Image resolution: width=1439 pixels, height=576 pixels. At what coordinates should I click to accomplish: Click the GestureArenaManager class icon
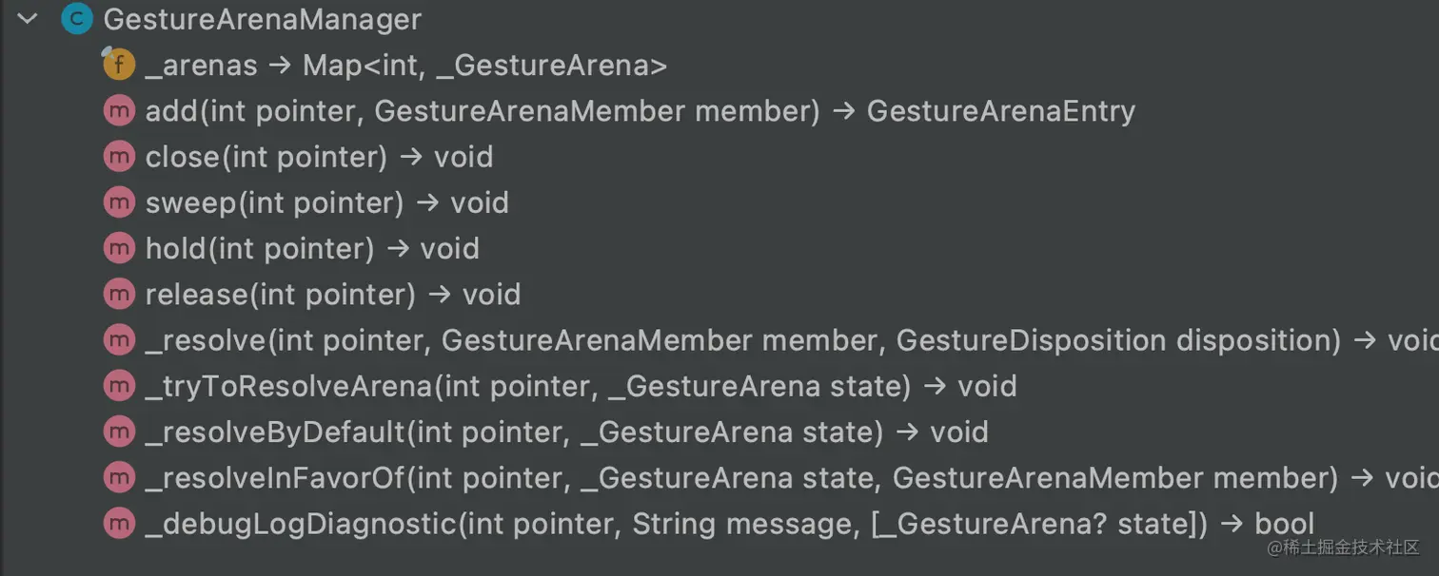77,19
